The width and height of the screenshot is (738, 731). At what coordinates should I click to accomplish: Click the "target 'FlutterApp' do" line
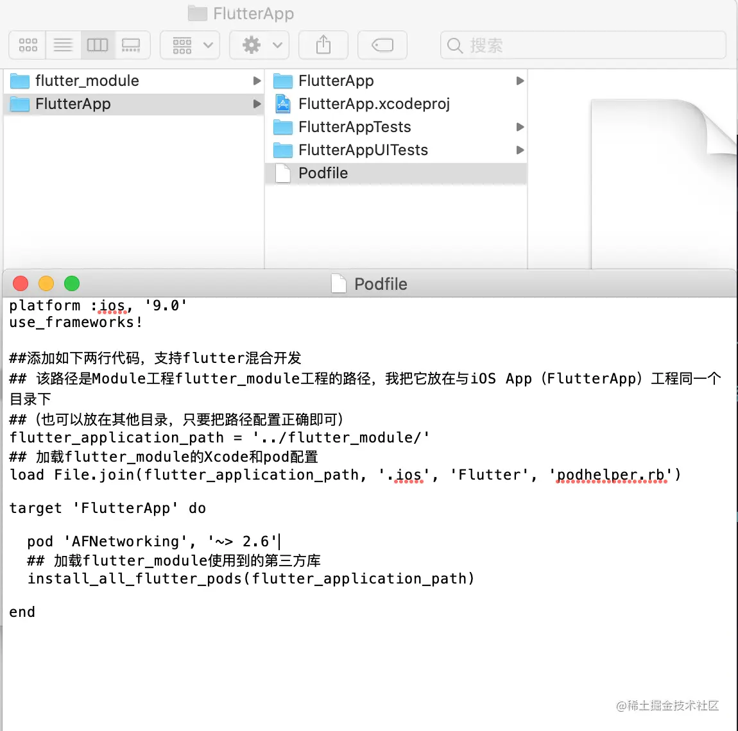point(108,508)
